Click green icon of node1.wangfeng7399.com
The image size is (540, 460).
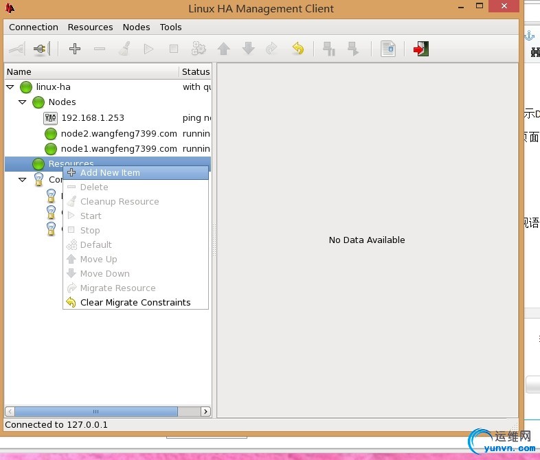tap(51, 149)
